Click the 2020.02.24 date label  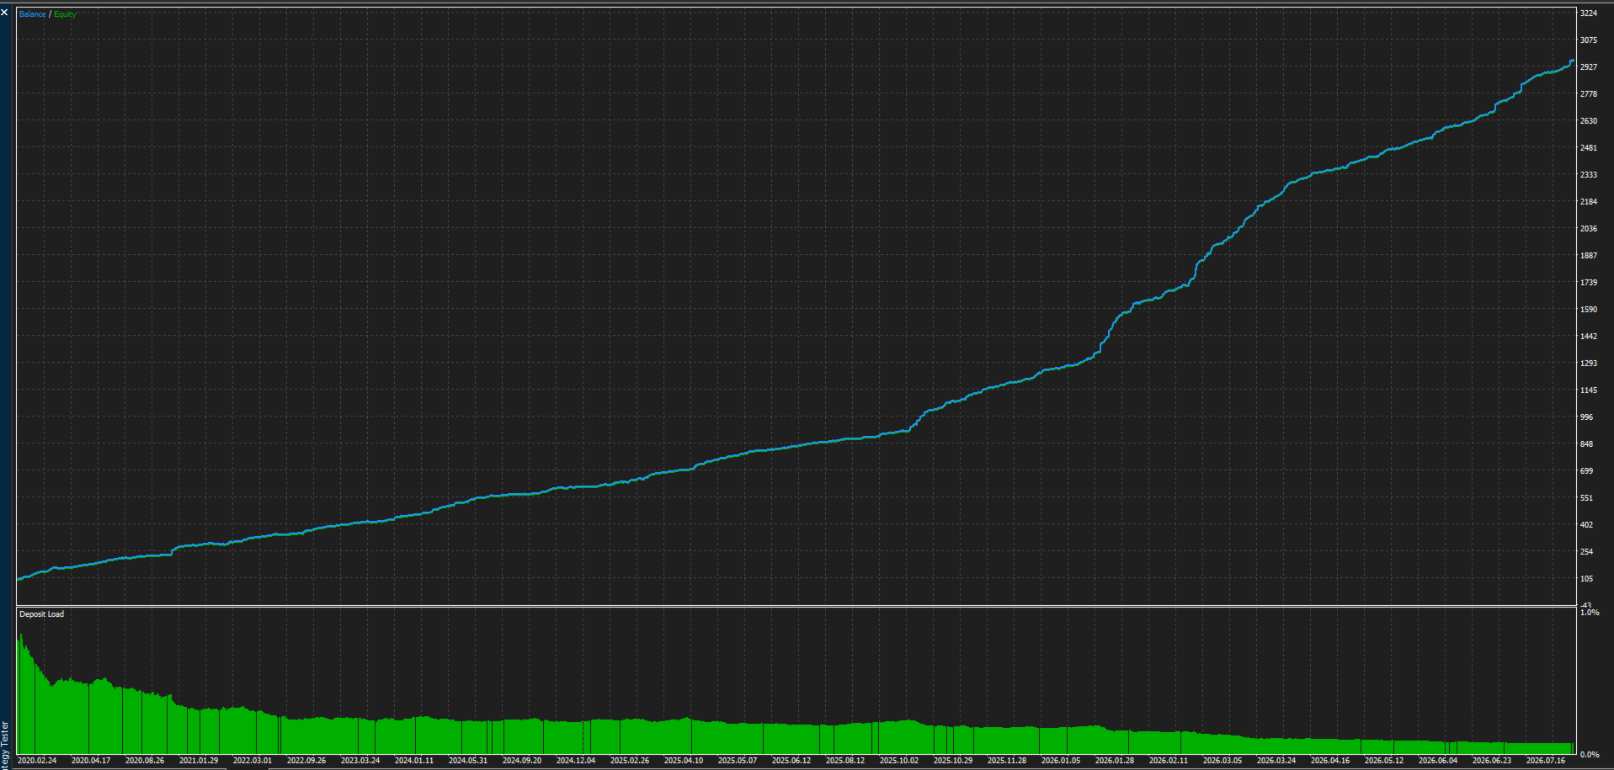[x=37, y=761]
